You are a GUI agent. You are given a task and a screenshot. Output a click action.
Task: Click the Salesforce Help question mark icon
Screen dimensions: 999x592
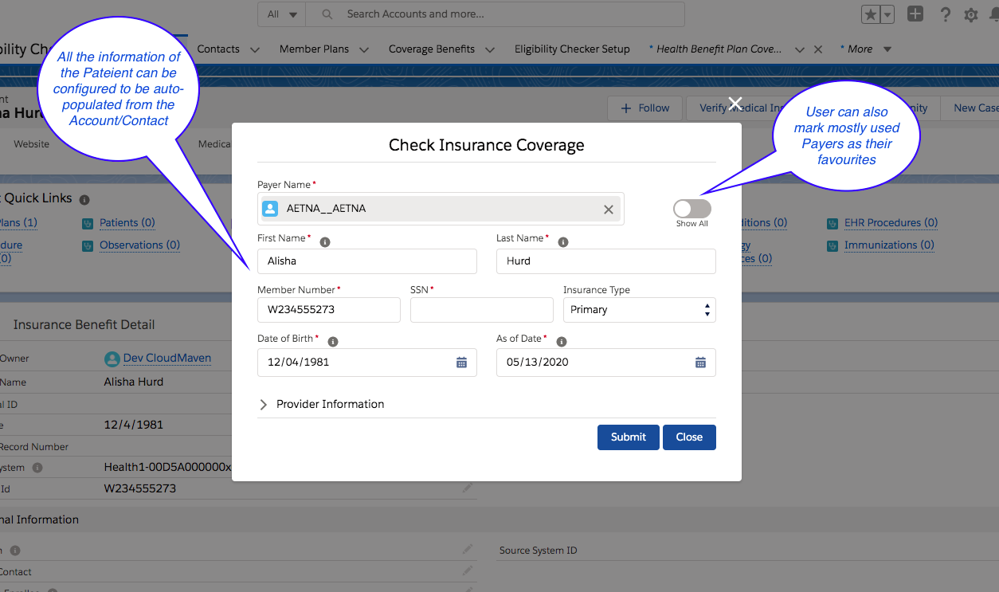[945, 14]
